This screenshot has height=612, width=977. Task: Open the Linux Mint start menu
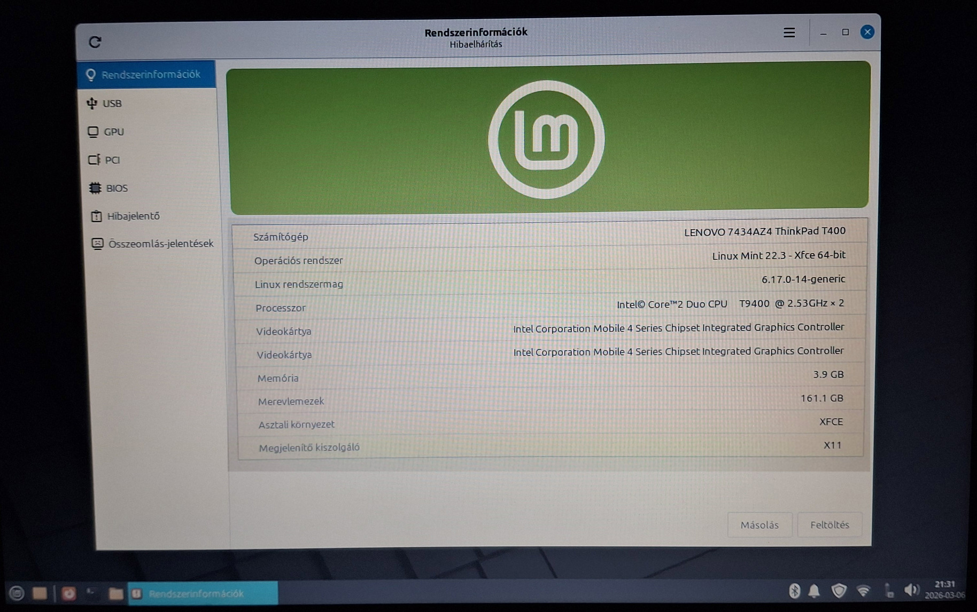click(x=17, y=593)
